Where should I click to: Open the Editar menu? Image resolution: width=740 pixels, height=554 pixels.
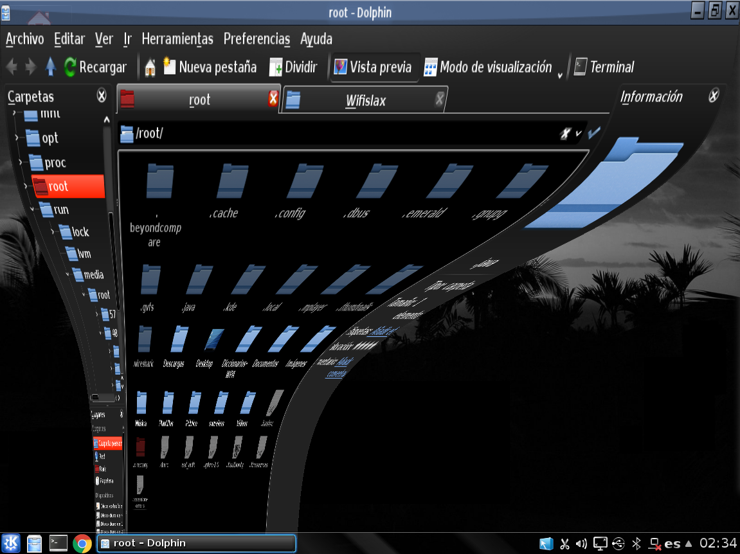(69, 39)
